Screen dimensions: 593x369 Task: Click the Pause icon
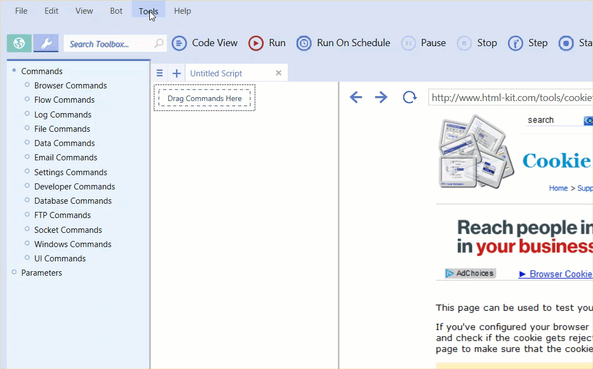coord(409,43)
